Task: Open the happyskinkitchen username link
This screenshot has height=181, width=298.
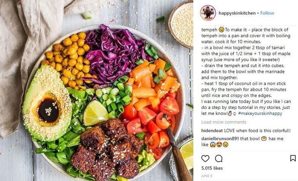Action: pos(237,13)
